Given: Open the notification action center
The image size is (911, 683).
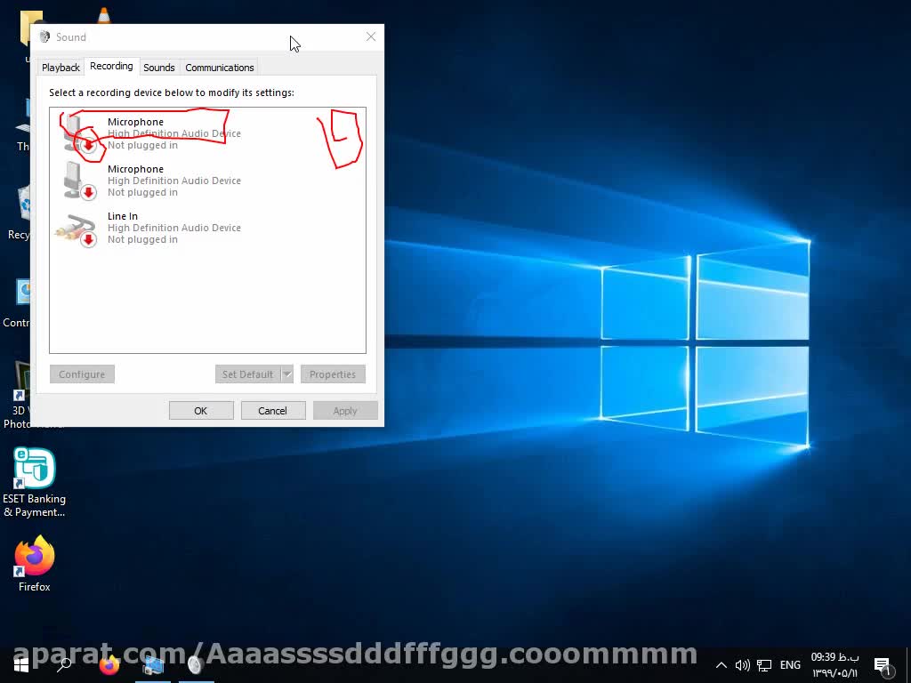Looking at the screenshot, I should click(x=883, y=665).
